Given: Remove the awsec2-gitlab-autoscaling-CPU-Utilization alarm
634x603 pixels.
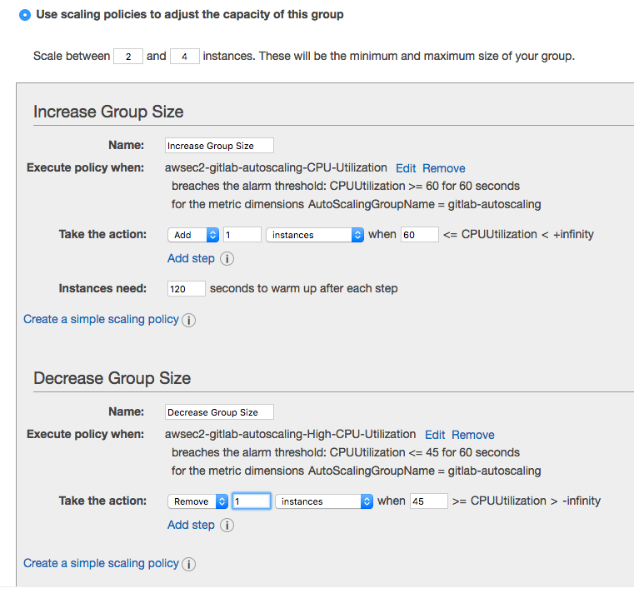Looking at the screenshot, I should pos(443,168).
